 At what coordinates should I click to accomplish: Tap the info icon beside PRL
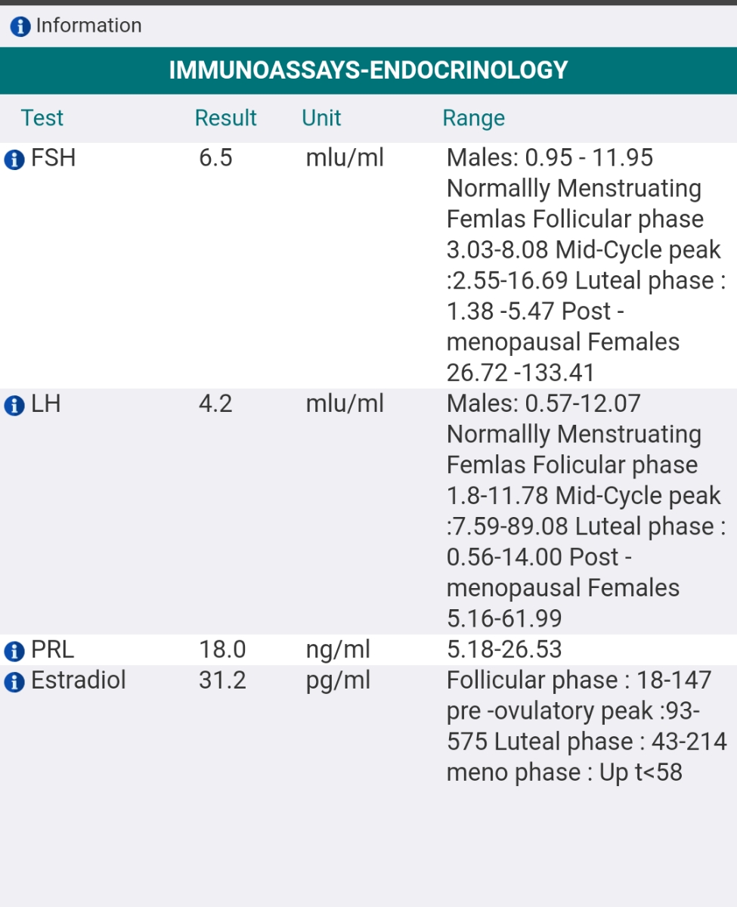coord(14,651)
